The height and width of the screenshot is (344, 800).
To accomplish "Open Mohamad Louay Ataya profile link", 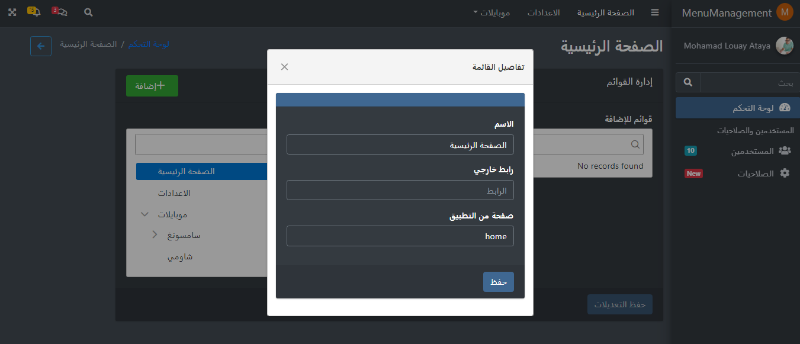I will point(727,46).
